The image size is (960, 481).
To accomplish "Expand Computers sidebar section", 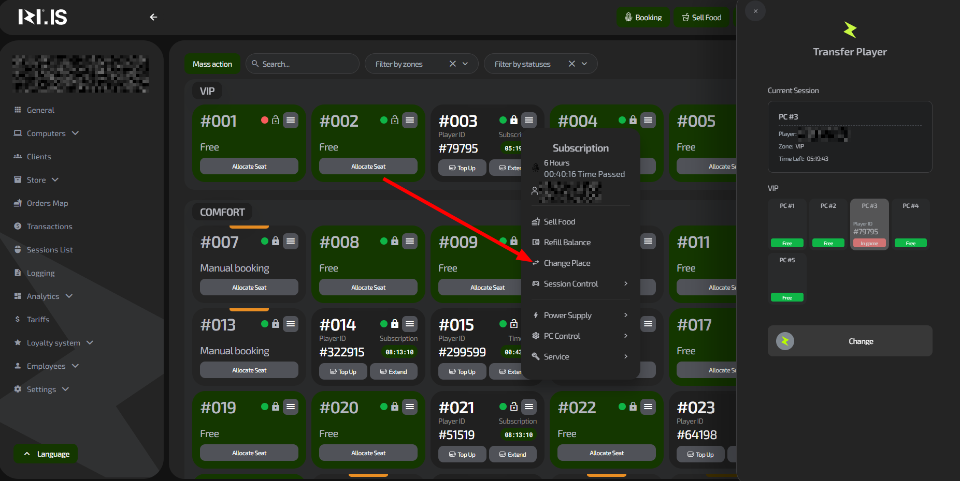I will point(75,133).
